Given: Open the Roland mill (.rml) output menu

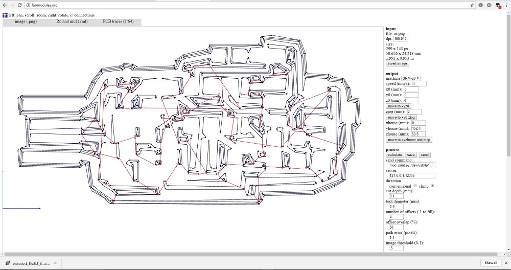Looking at the screenshot, I should click(72, 21).
